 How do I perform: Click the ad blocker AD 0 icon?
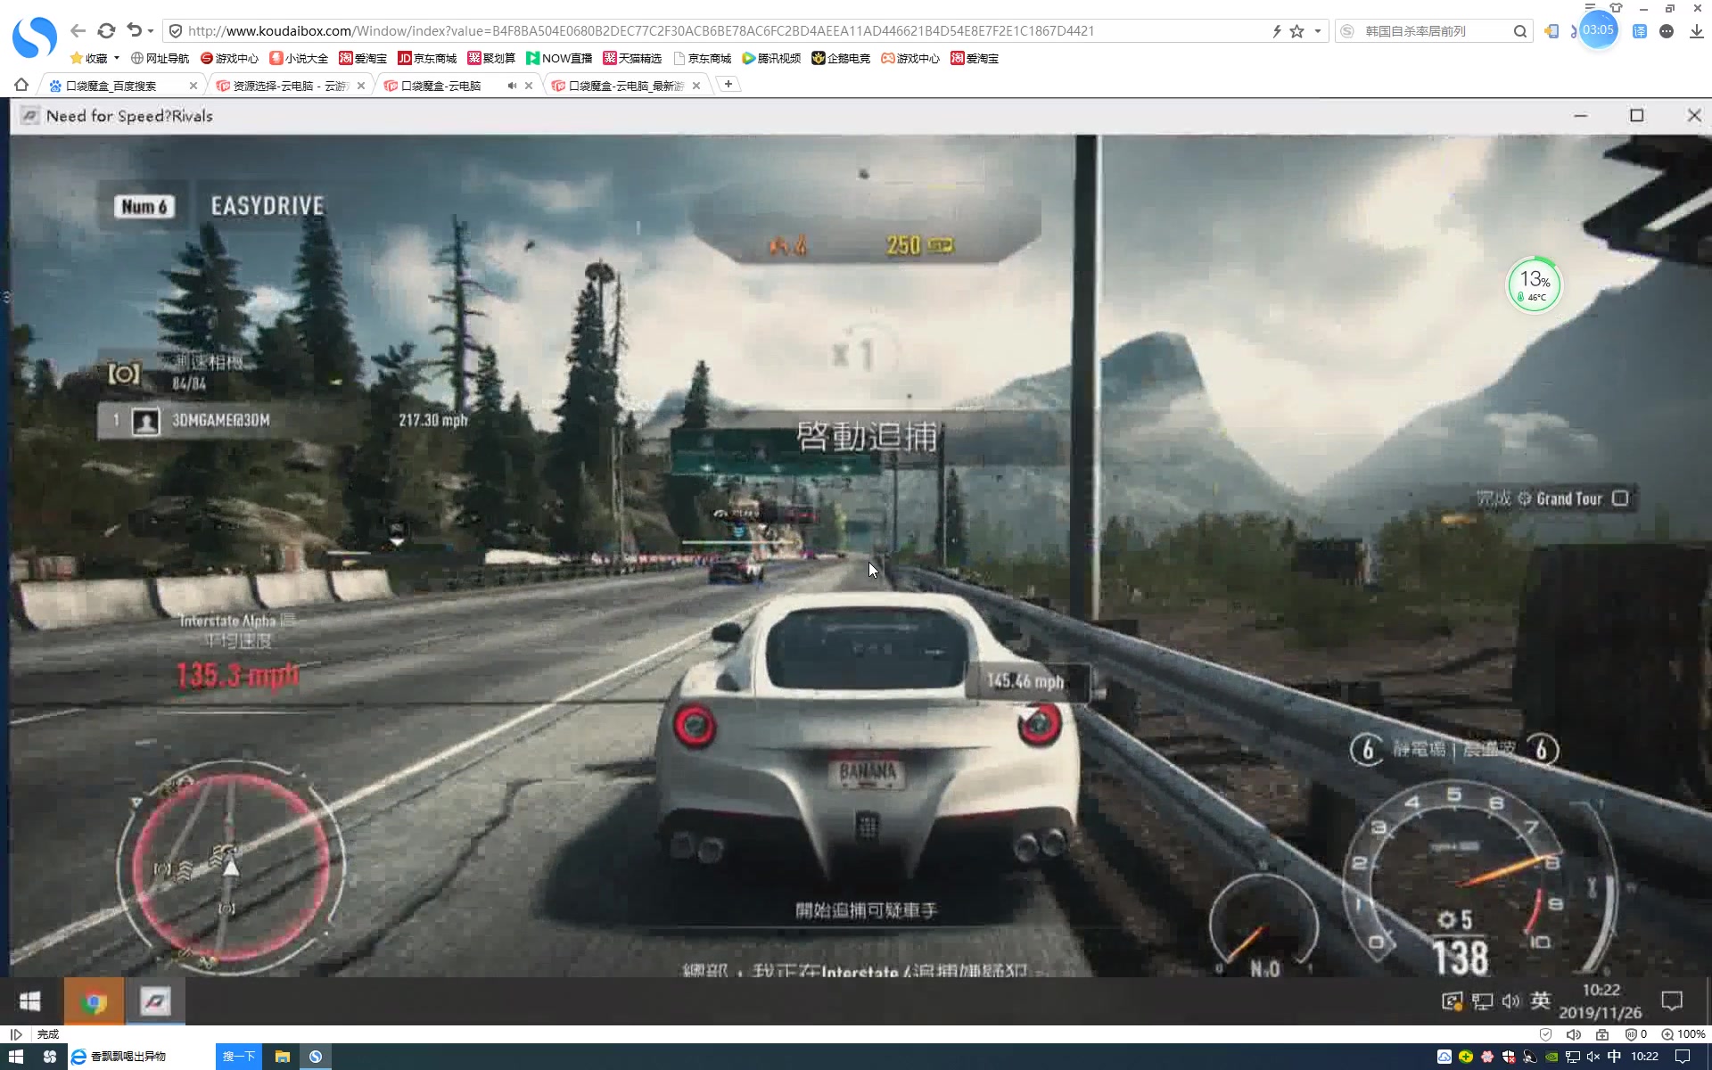point(1636,1034)
